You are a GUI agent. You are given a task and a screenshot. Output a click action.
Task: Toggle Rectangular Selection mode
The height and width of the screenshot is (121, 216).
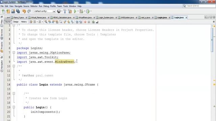pyautogui.click(x=60, y=22)
